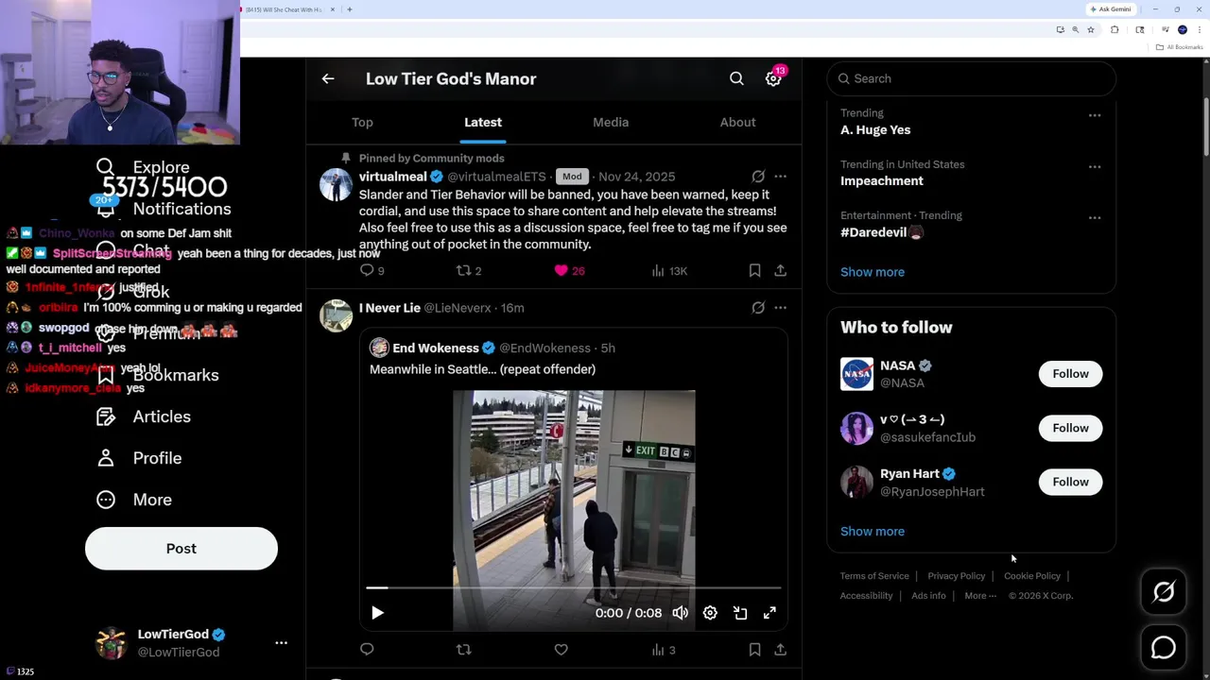The width and height of the screenshot is (1210, 680).
Task: Unlike virtualmeal's pinned post with 26 likes
Action: point(561,271)
